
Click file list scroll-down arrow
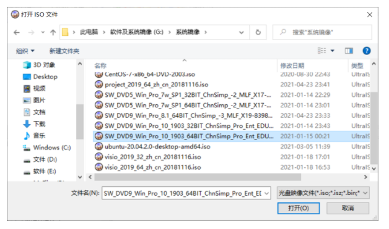tap(374, 169)
